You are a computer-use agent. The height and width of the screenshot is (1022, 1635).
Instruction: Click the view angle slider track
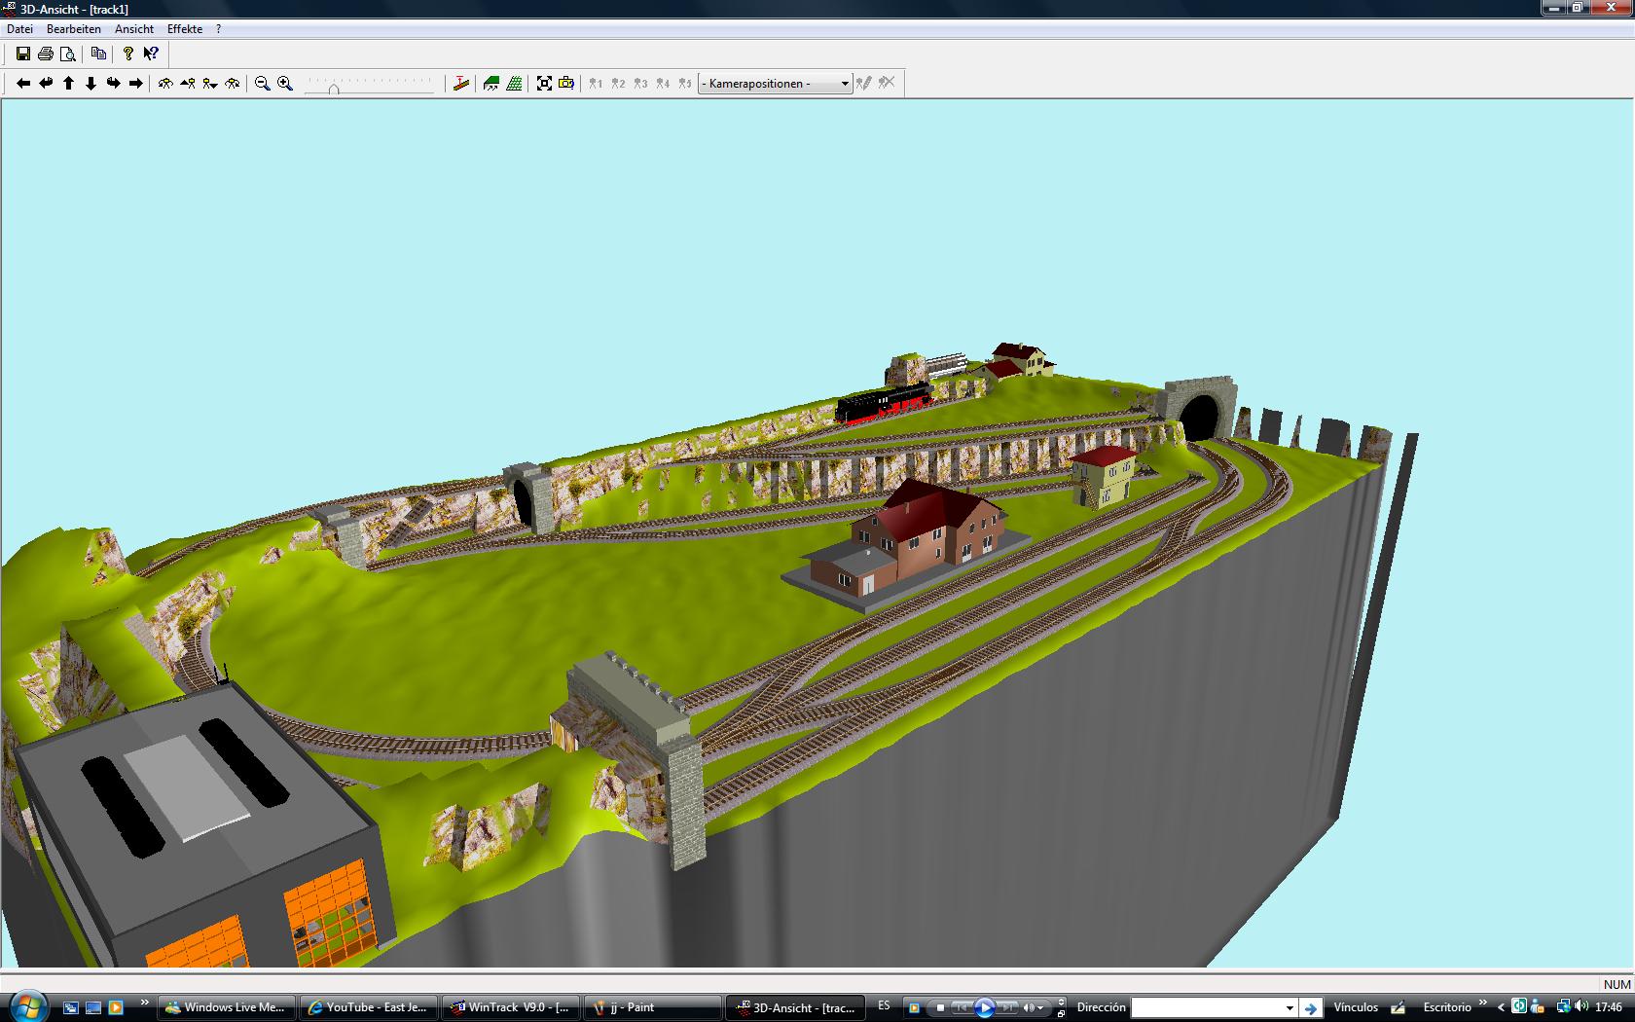(x=369, y=85)
